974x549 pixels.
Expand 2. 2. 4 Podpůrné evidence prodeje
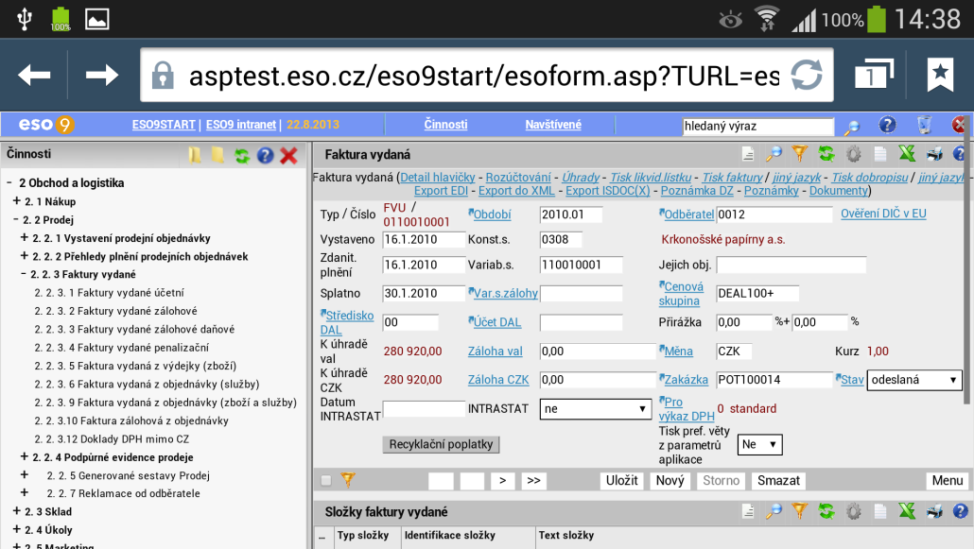25,457
